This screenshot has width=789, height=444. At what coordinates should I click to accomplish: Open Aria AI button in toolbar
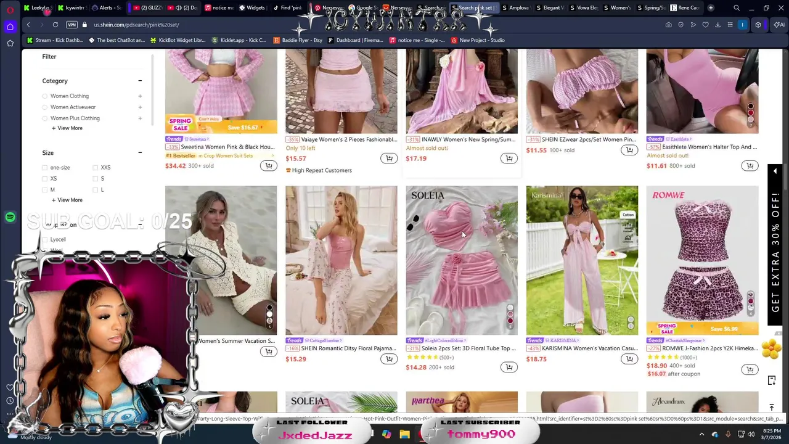click(780, 25)
